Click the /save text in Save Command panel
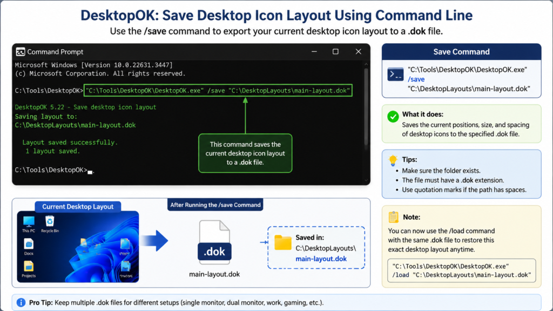Viewport: 553px width, 311px height. point(416,79)
